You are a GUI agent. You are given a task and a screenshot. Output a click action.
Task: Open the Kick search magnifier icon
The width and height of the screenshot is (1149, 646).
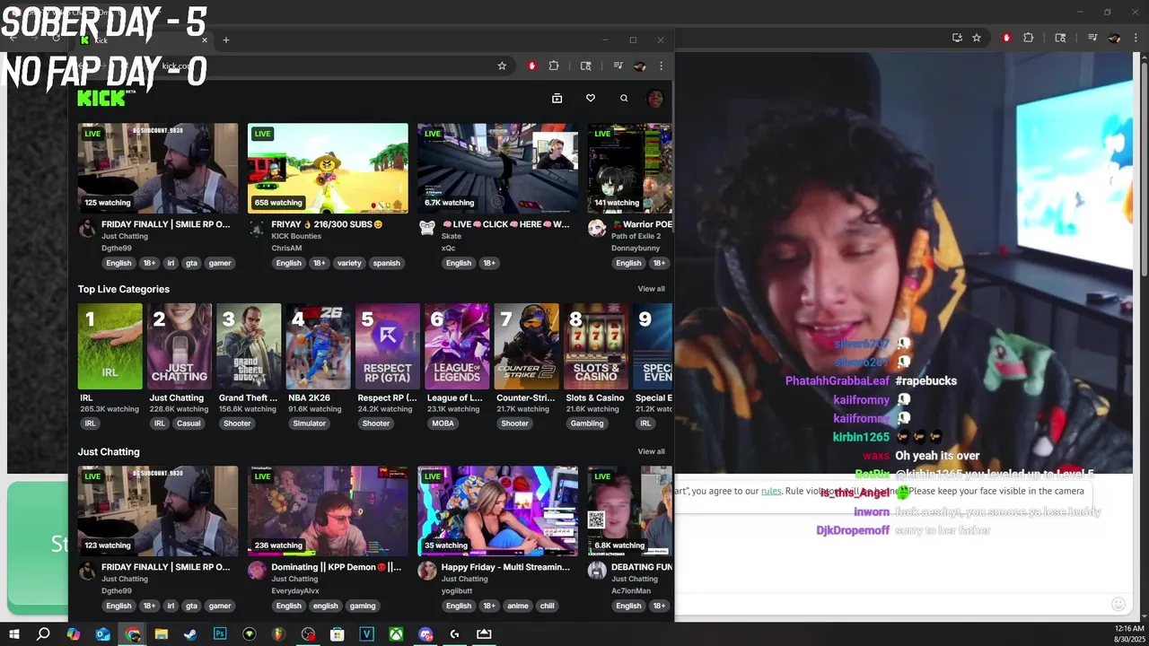(624, 99)
